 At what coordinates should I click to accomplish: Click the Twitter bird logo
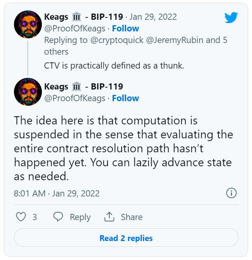[231, 17]
